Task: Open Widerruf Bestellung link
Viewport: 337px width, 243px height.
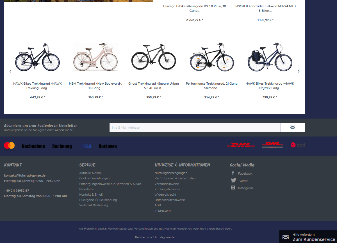Action: pos(94,205)
